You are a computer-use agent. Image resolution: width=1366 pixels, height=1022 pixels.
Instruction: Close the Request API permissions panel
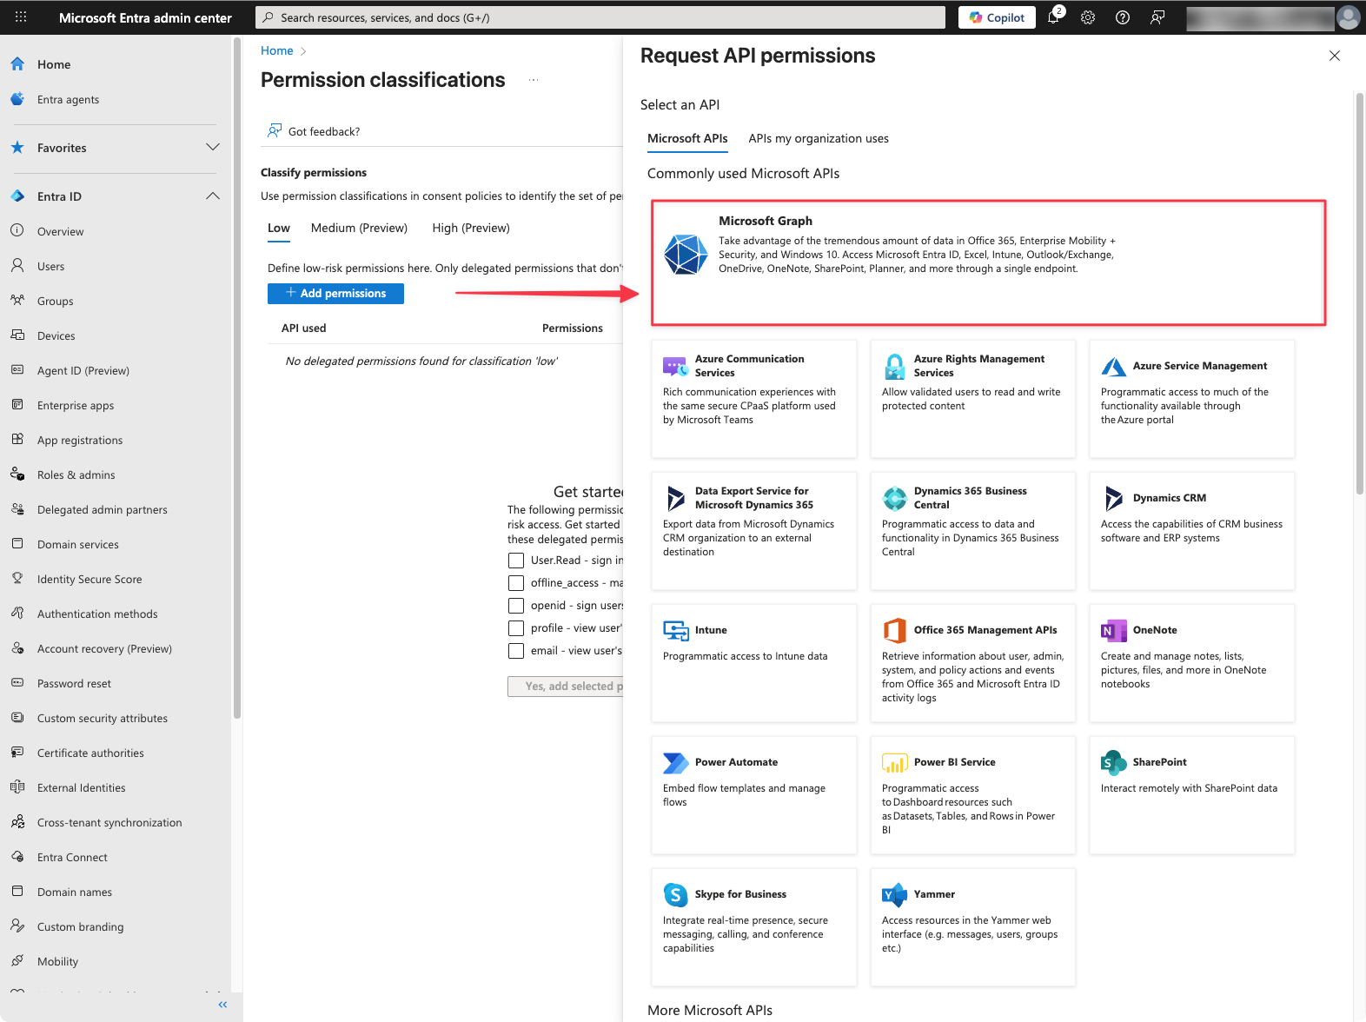[1335, 56]
